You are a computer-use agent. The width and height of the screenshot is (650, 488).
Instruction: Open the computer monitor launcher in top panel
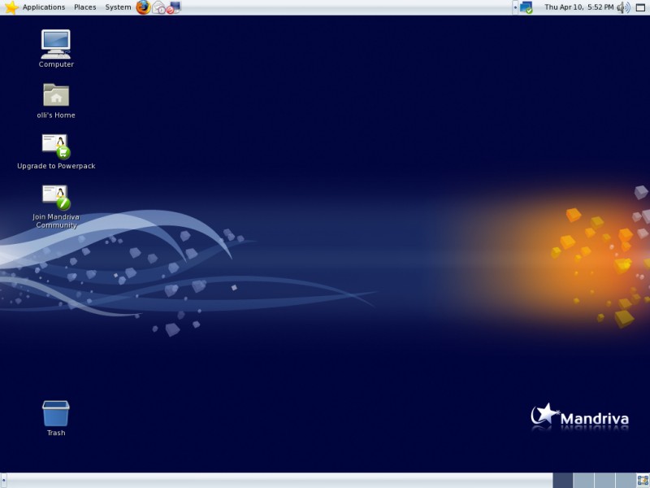pos(174,7)
